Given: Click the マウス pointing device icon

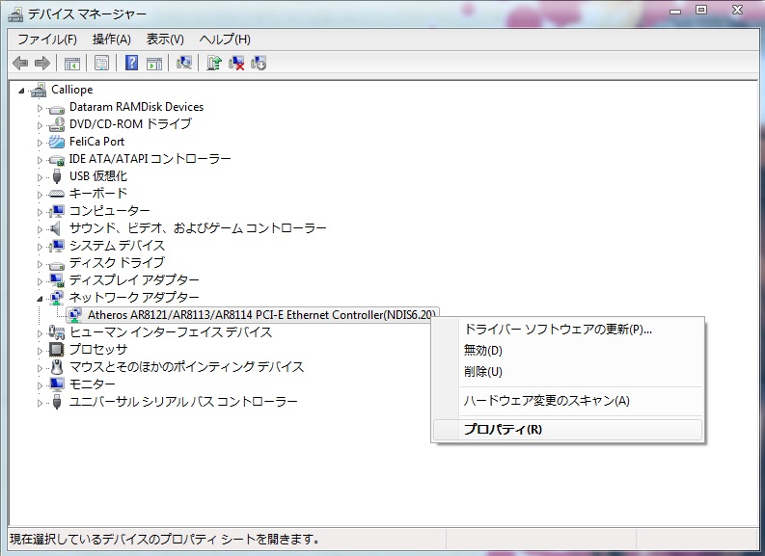Looking at the screenshot, I should pyautogui.click(x=57, y=367).
